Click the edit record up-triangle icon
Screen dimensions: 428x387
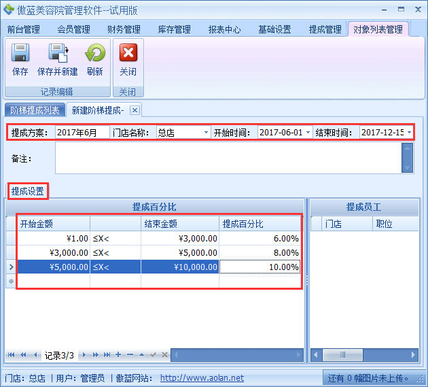click(141, 355)
